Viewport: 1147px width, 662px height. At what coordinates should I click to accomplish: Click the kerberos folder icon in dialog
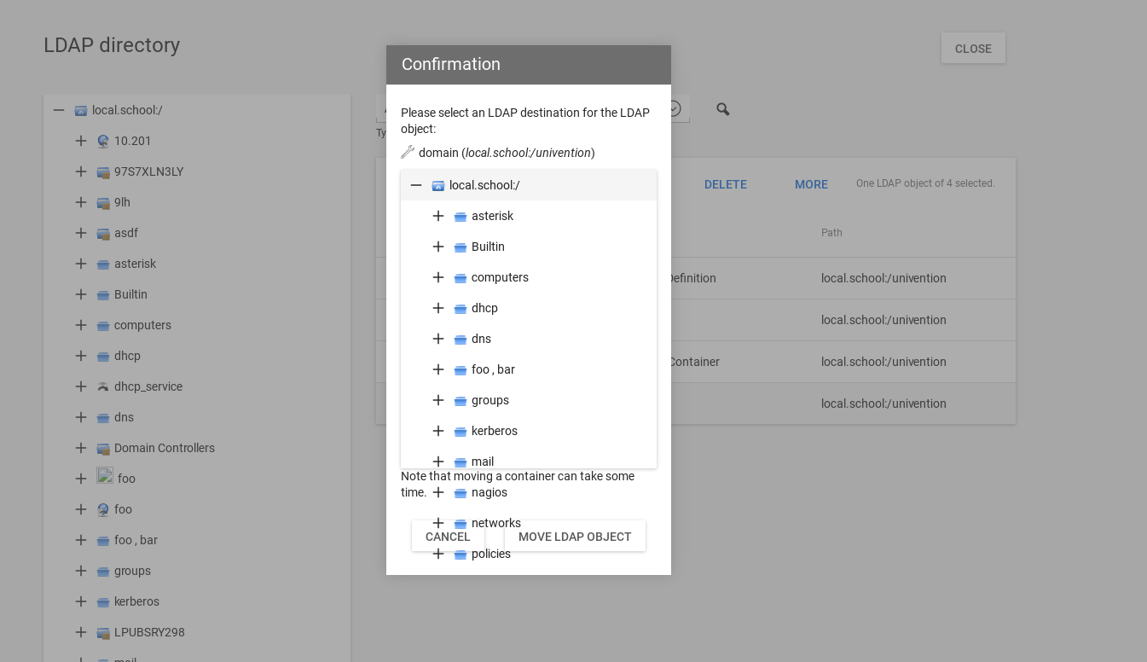pos(461,431)
